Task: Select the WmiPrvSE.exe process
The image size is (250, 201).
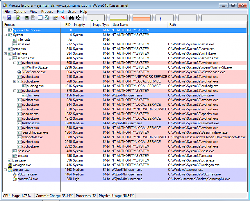Action: tap(125, 67)
